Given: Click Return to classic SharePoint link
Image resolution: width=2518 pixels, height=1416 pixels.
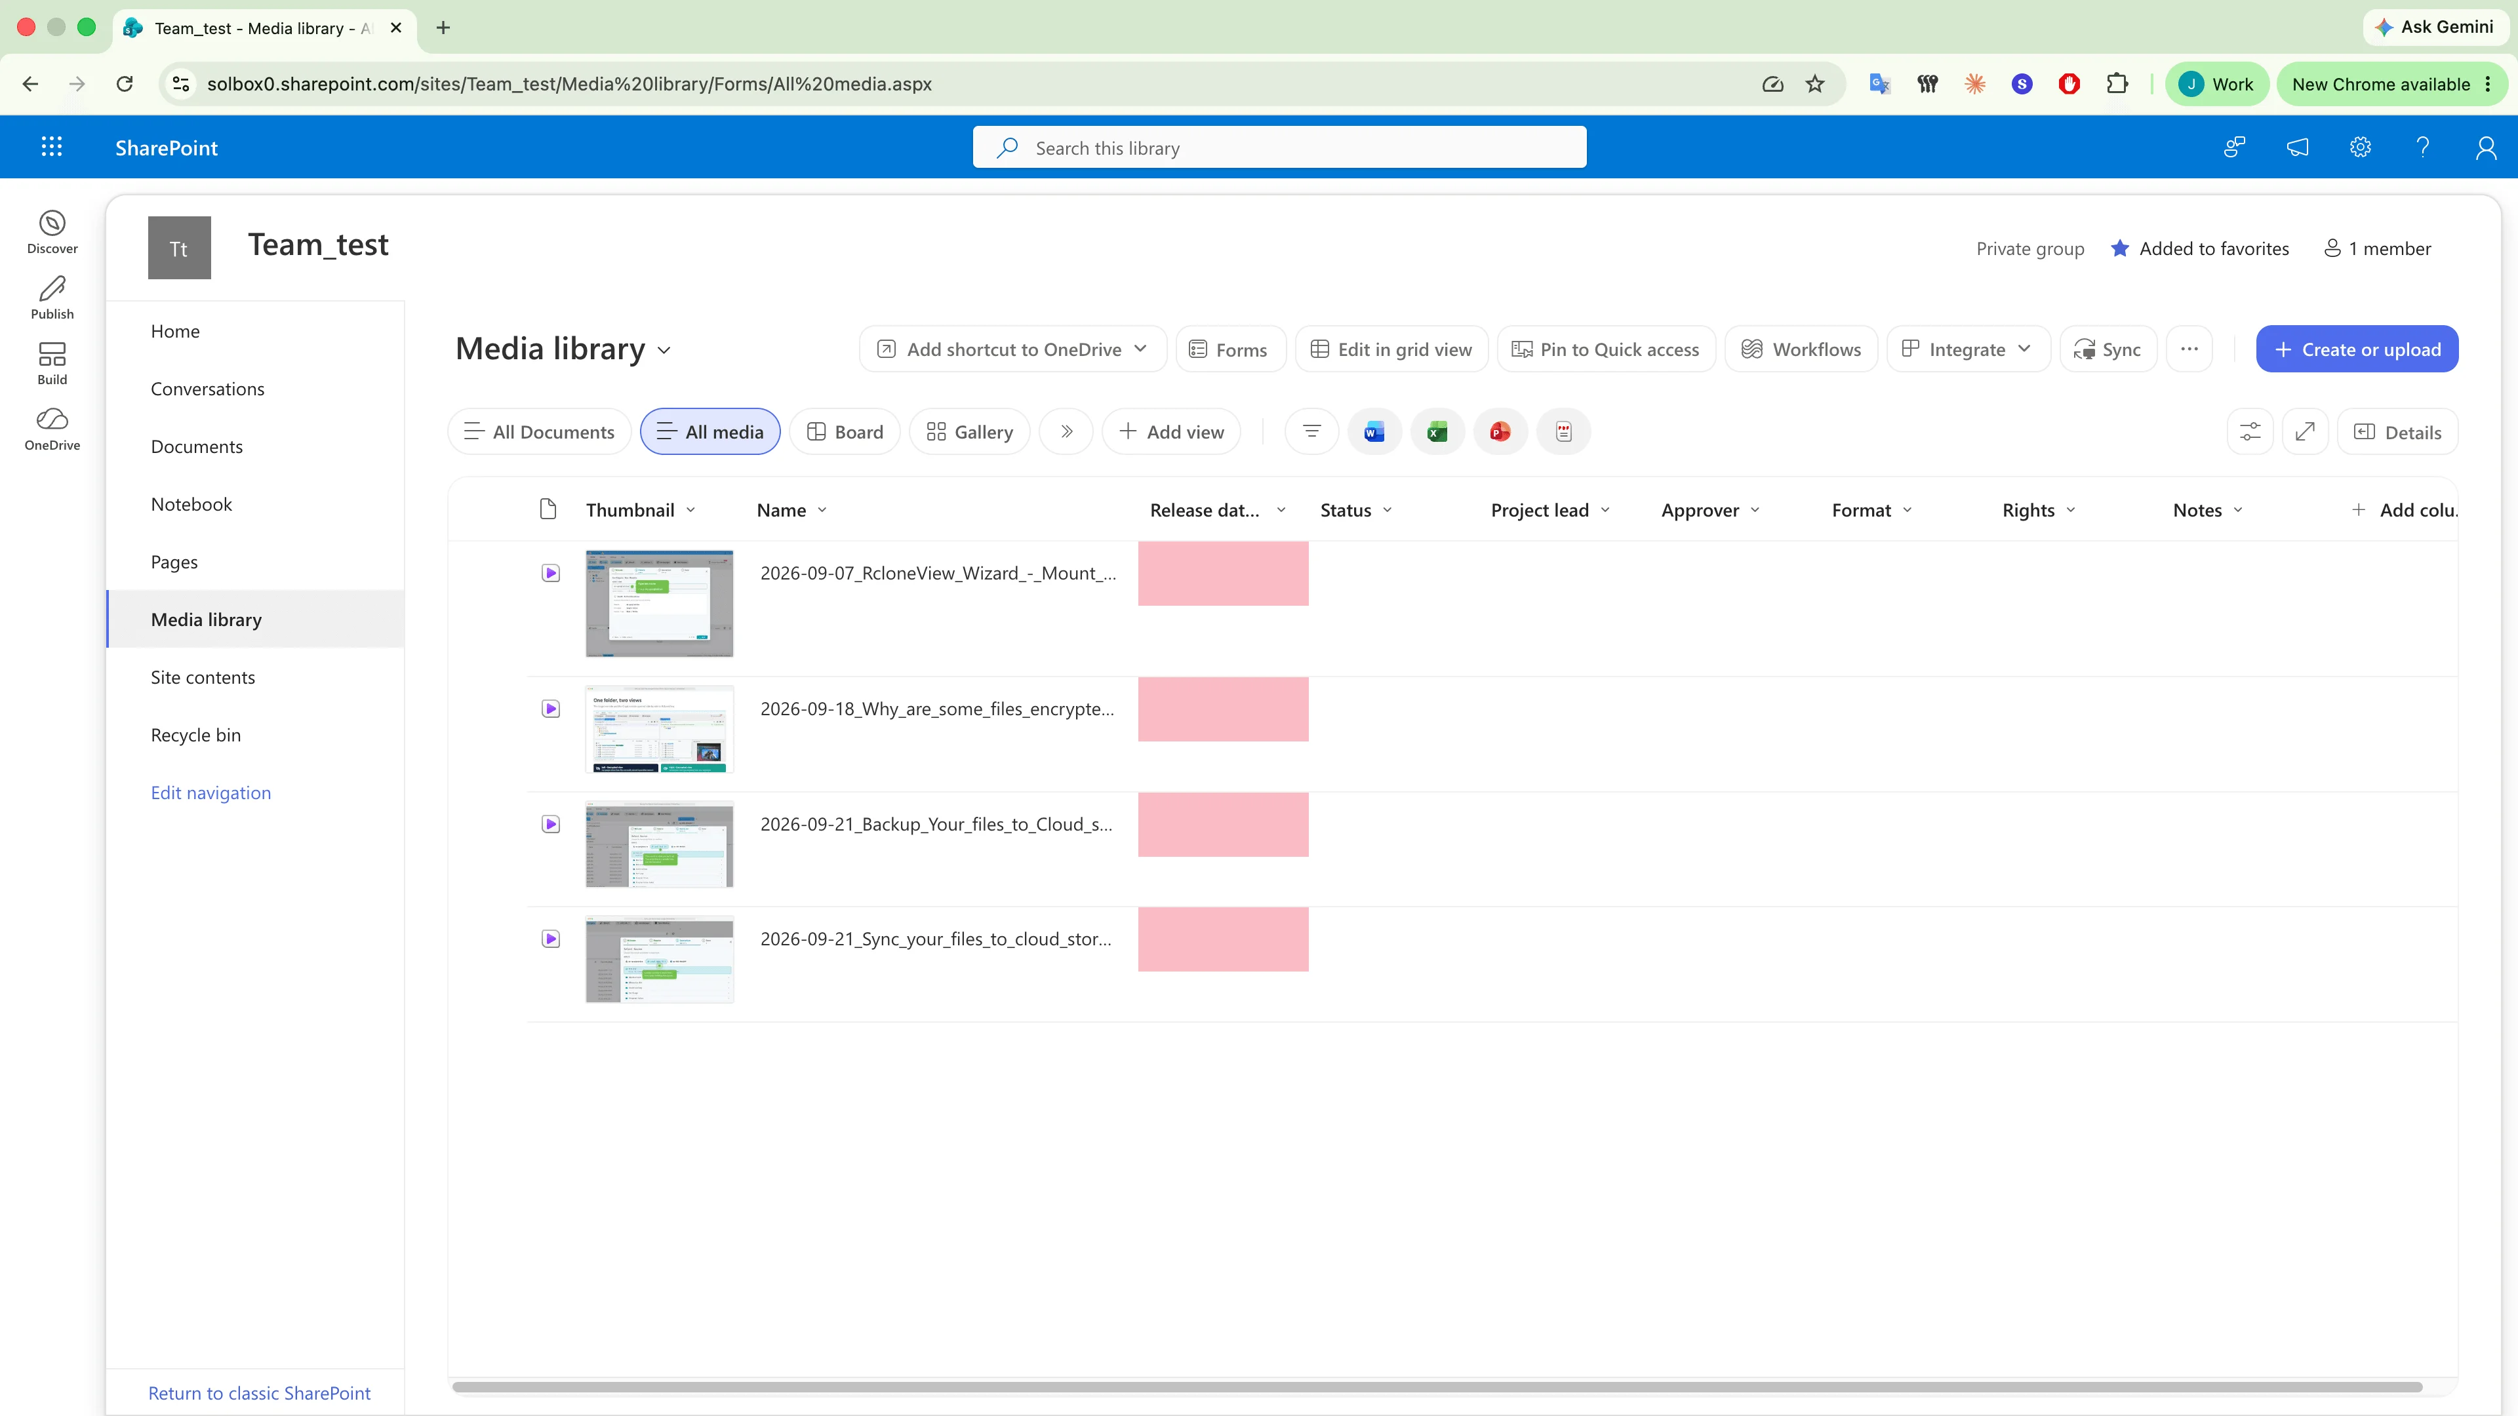Looking at the screenshot, I should 259,1392.
